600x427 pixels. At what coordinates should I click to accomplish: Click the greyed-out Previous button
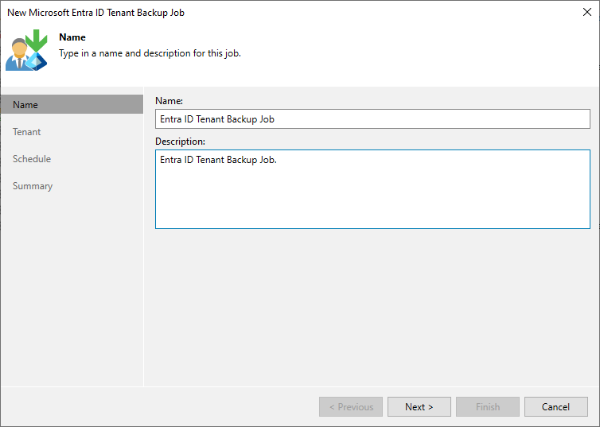click(351, 407)
